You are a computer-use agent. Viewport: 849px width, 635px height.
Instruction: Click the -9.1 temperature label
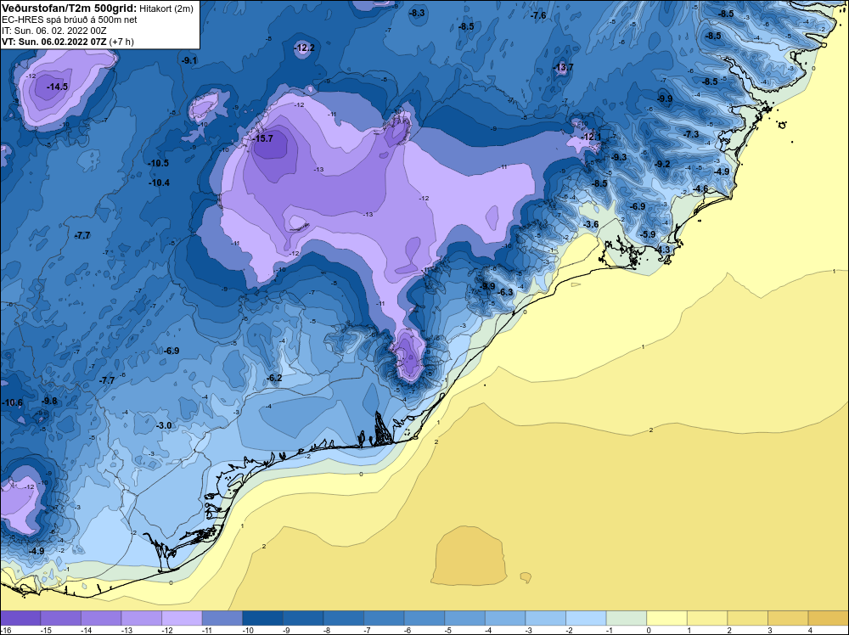[189, 60]
